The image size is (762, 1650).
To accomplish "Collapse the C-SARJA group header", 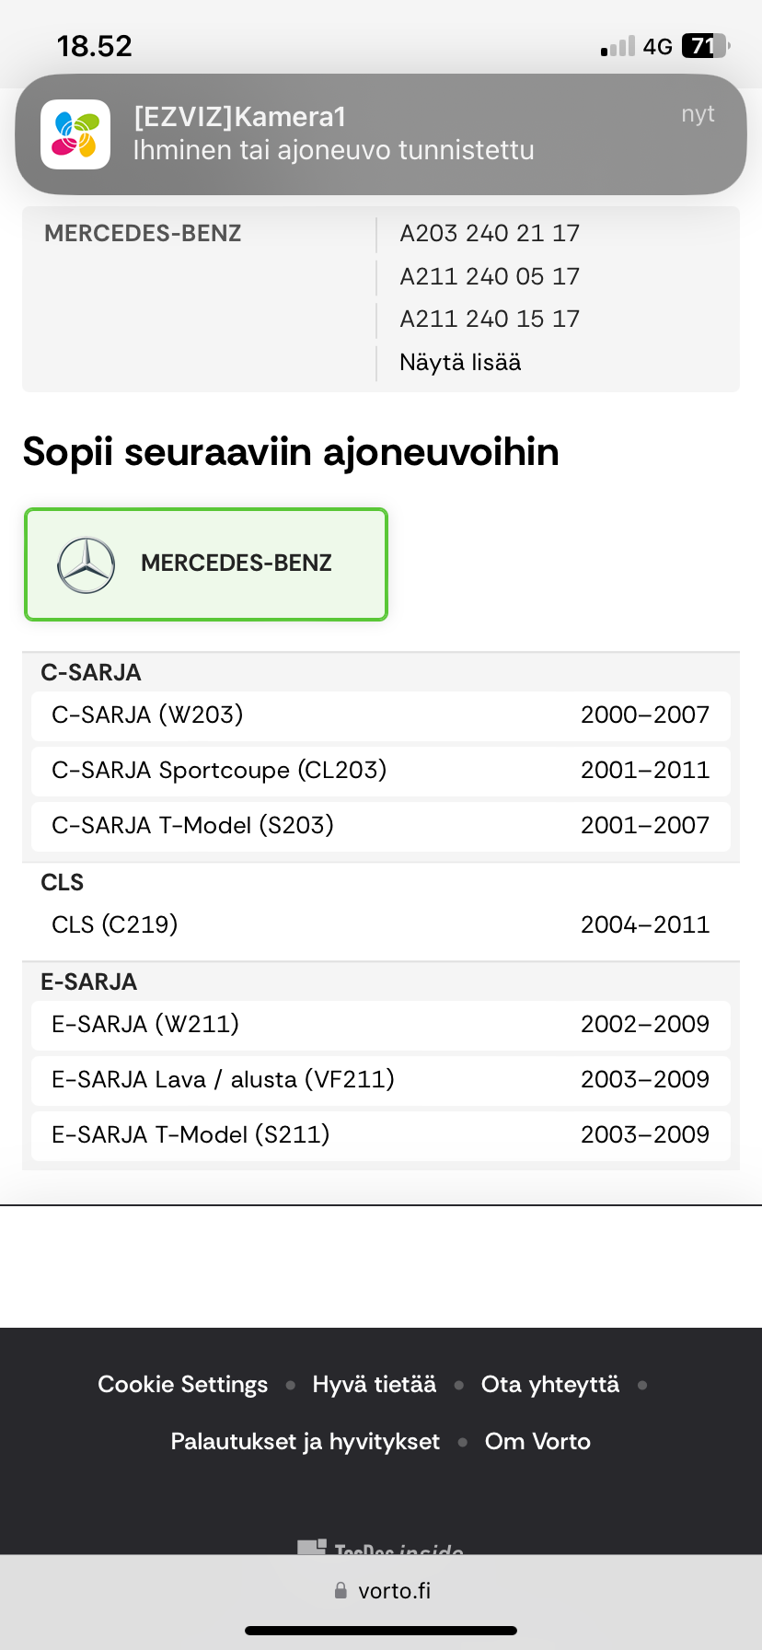I will 91,672.
